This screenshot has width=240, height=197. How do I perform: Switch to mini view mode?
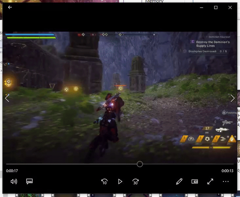pyautogui.click(x=195, y=182)
